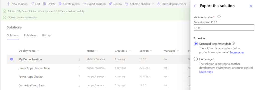Click the No managed cell for My Demo Solution
The height and width of the screenshot is (90, 257).
[165, 59]
